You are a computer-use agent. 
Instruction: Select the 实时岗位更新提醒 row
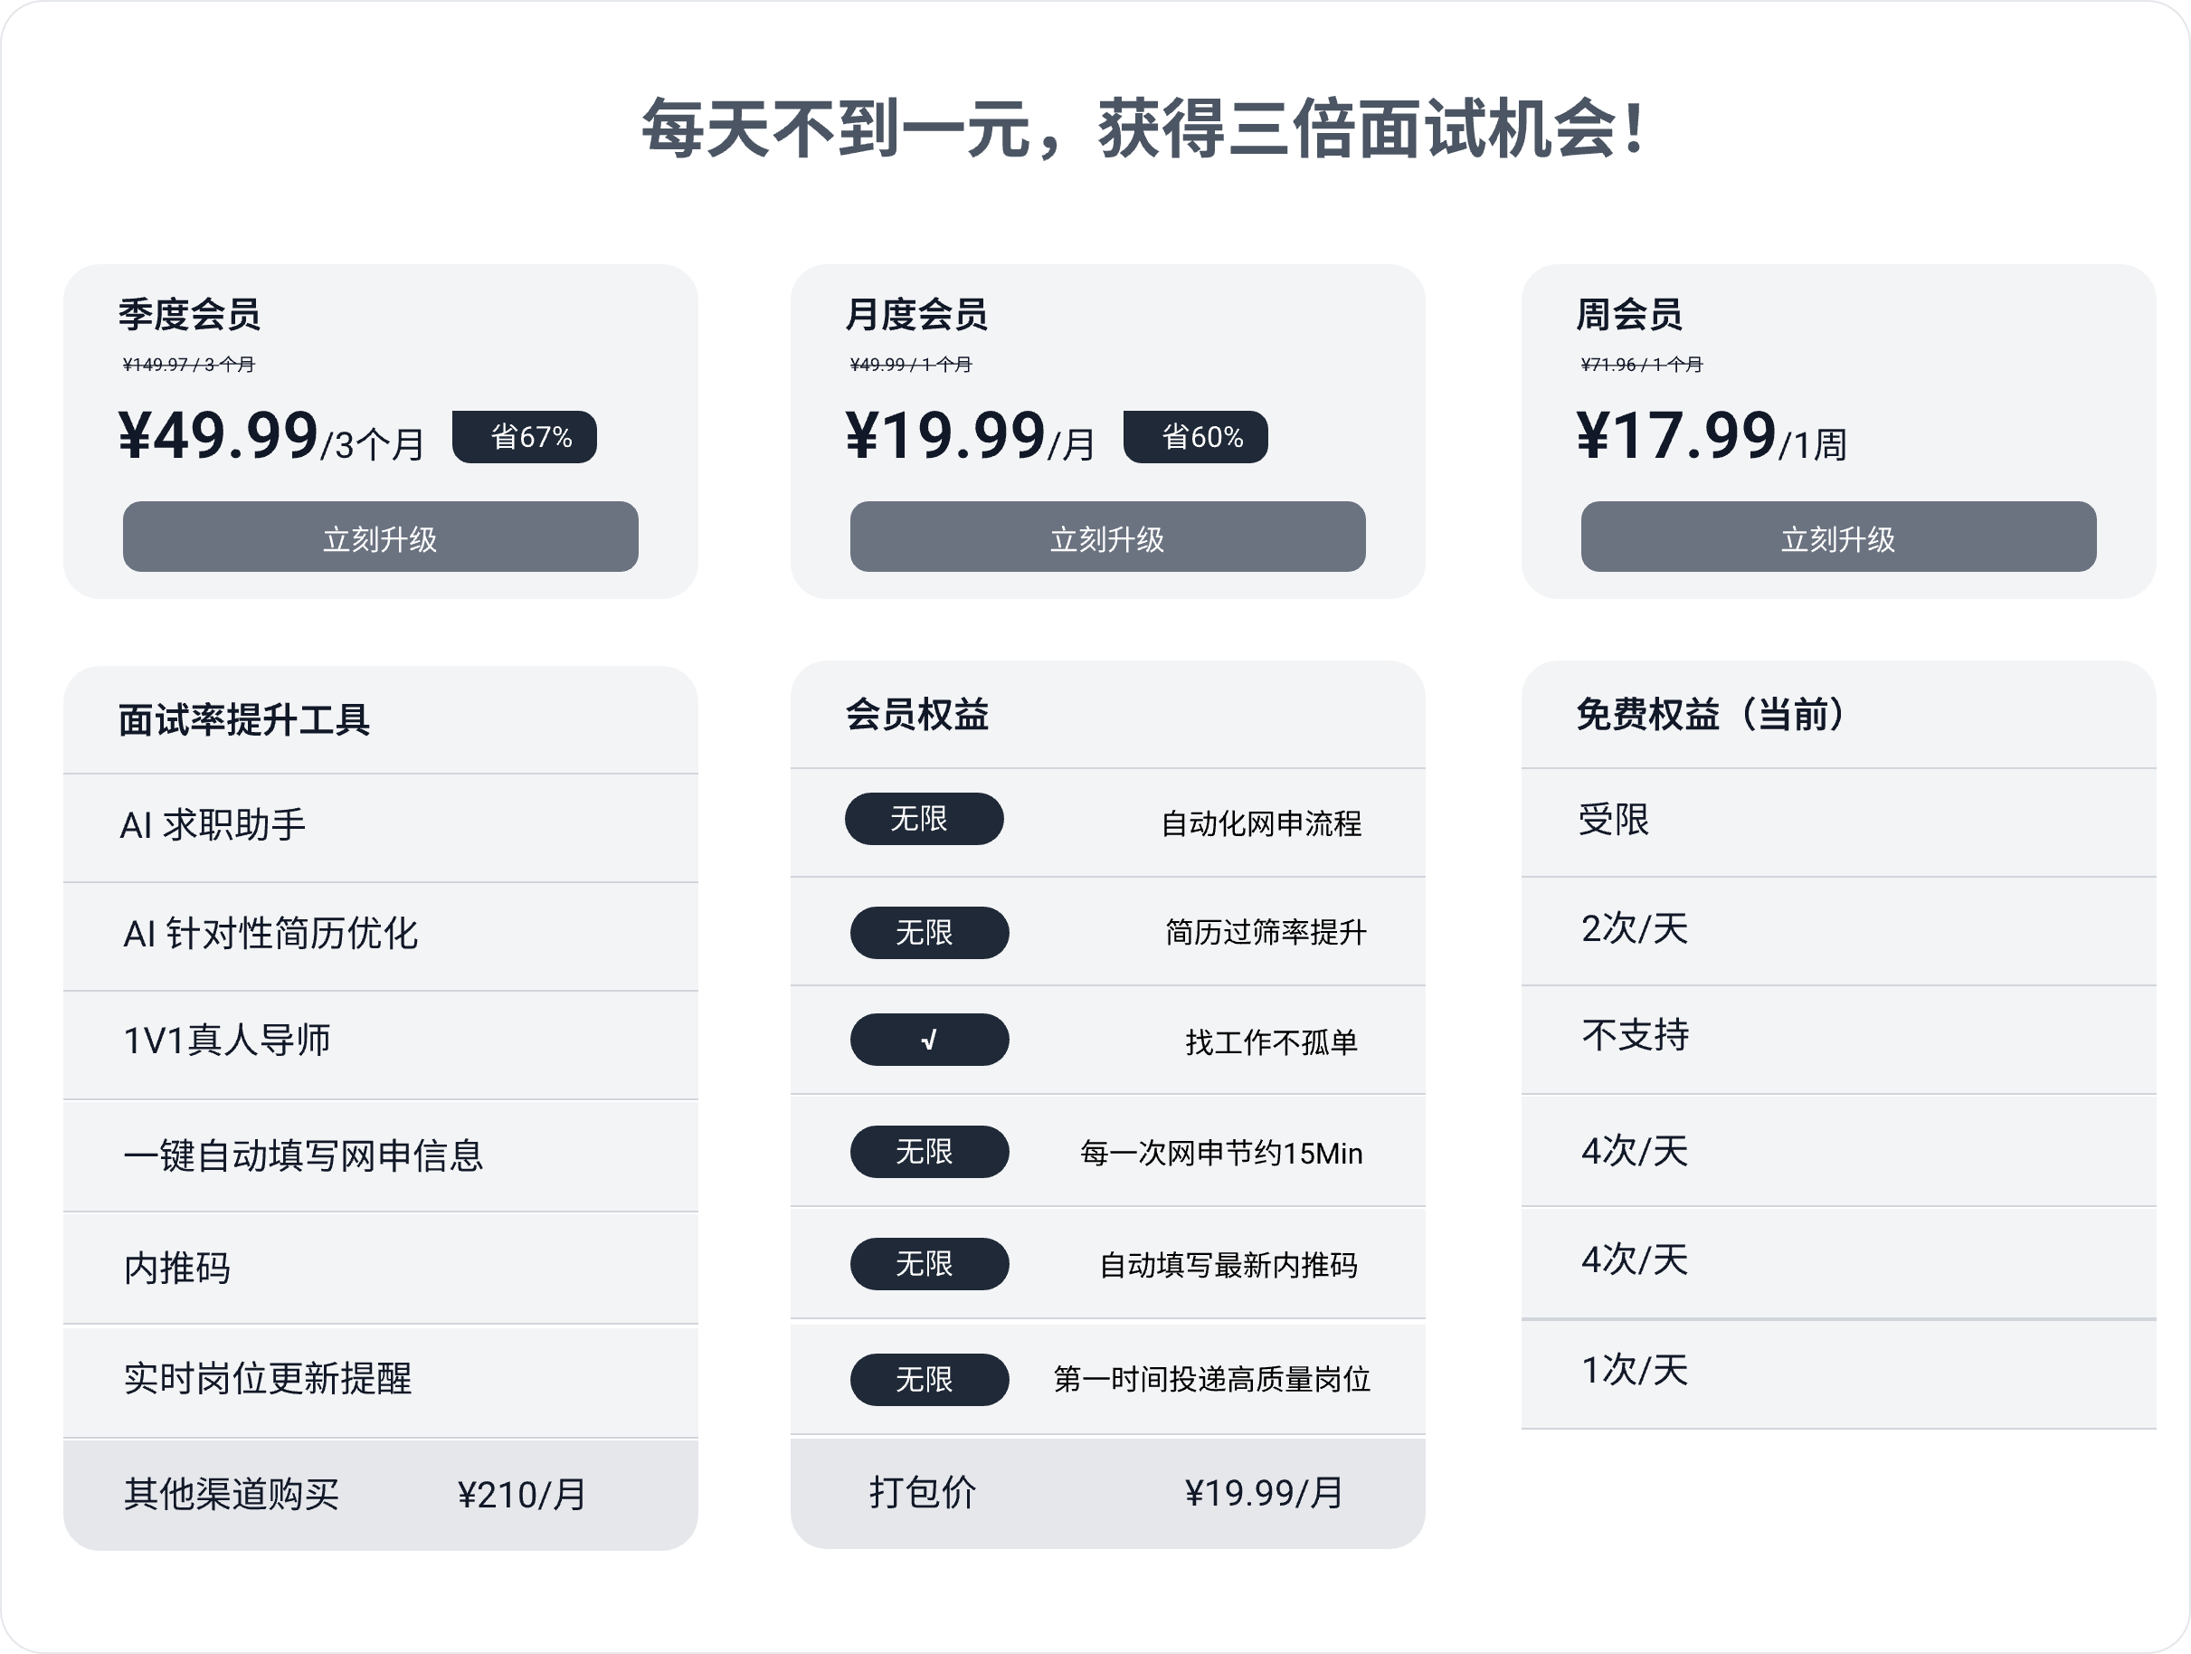(x=380, y=1382)
